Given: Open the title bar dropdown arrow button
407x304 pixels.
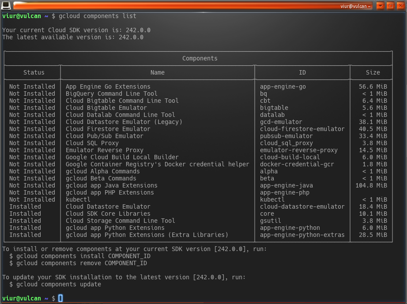Looking at the screenshot, I should pos(380,6).
